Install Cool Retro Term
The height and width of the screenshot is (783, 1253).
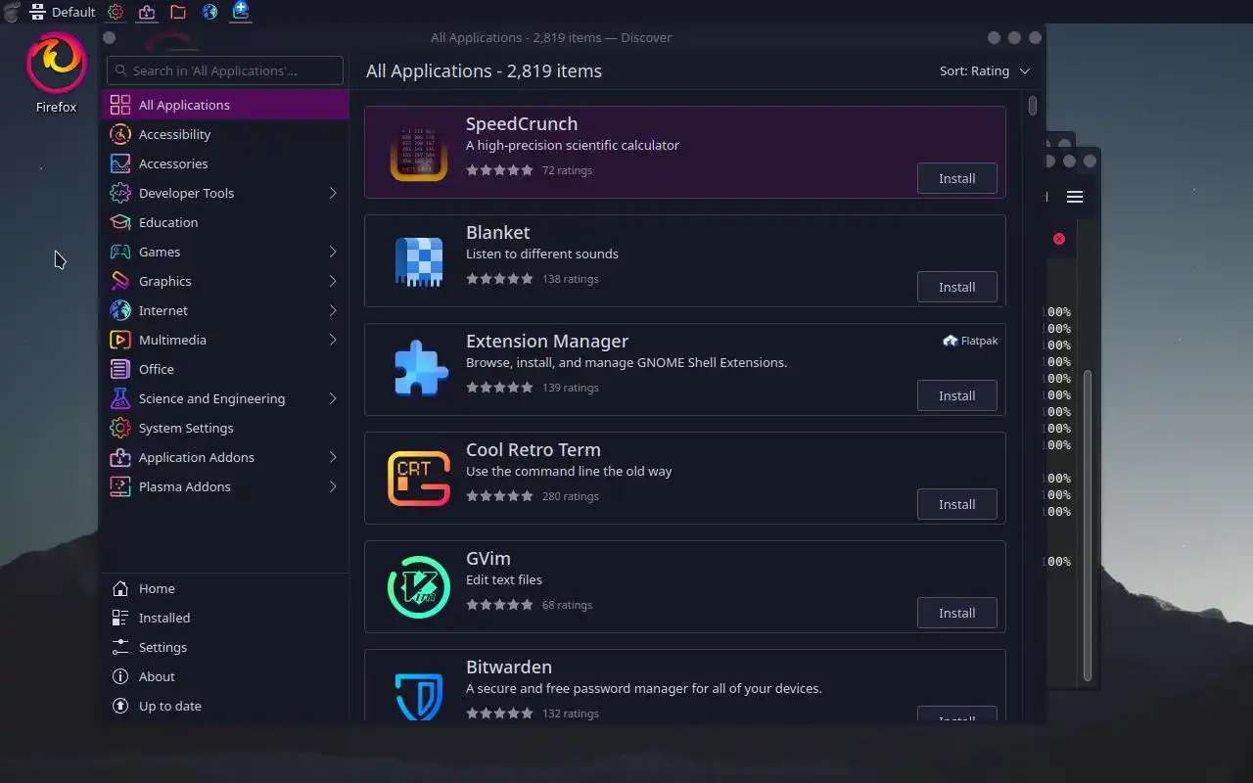pyautogui.click(x=957, y=504)
